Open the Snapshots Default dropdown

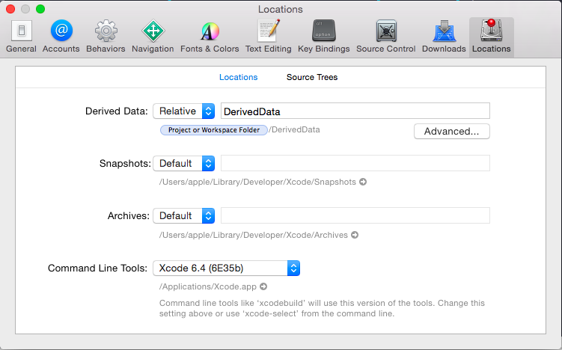pos(184,163)
